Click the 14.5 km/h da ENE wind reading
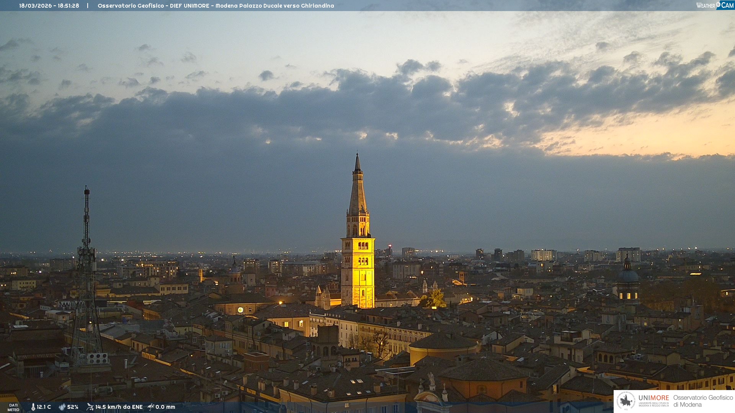 point(119,407)
